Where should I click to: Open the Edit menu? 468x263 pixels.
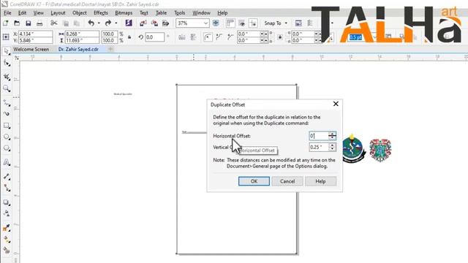point(22,13)
